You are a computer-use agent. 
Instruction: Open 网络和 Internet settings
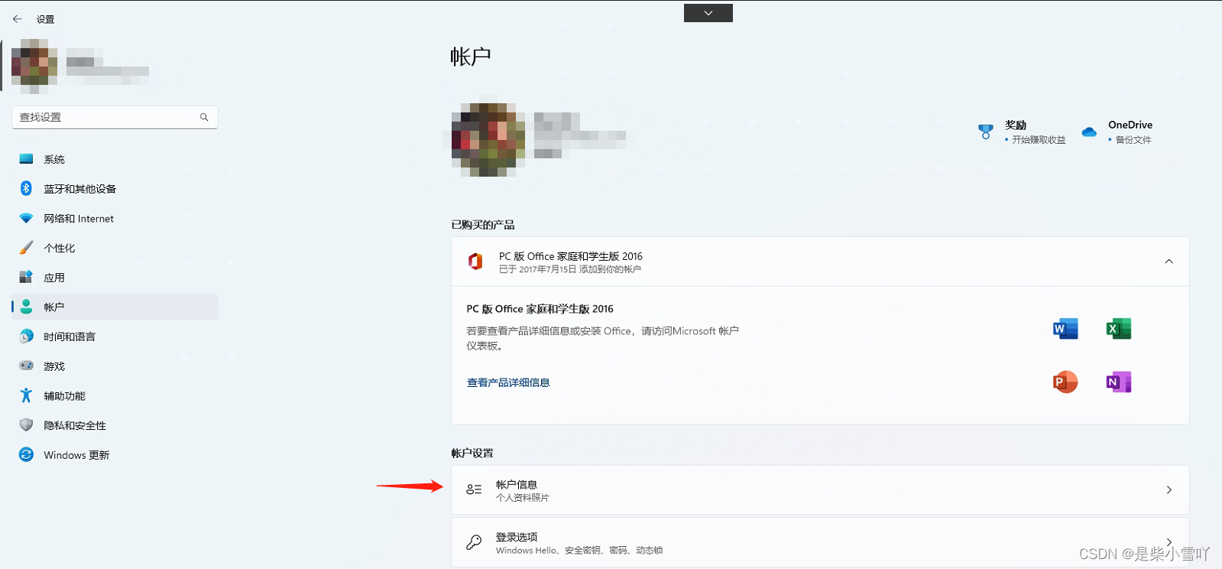tap(115, 219)
